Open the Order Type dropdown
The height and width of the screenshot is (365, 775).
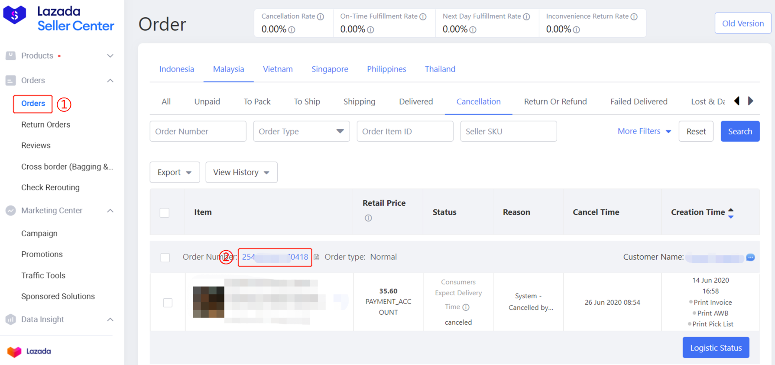pos(301,131)
